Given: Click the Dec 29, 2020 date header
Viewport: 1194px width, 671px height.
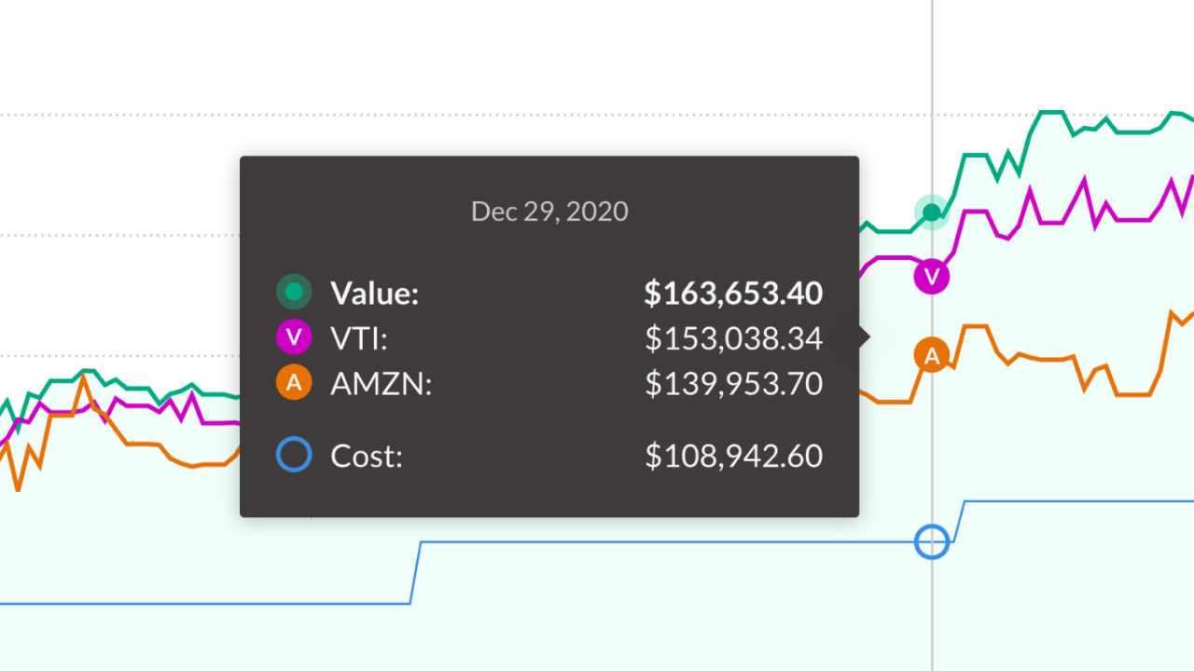Looking at the screenshot, I should coord(549,211).
